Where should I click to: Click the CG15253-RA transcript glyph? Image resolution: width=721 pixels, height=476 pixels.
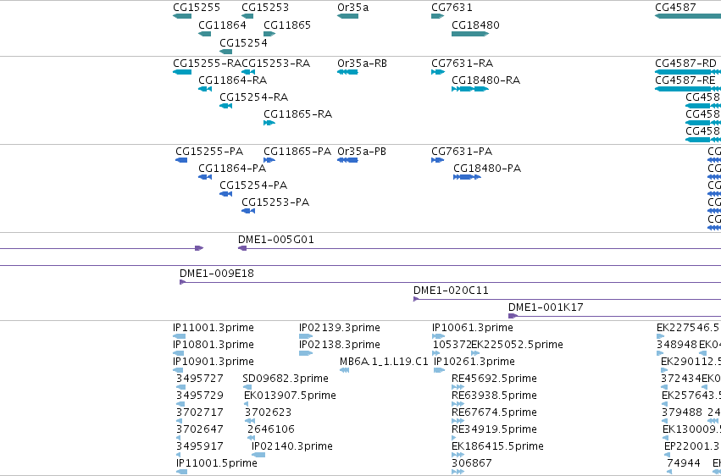click(248, 72)
